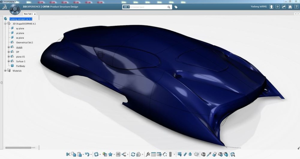Click the compass play button

[x=15, y=9]
